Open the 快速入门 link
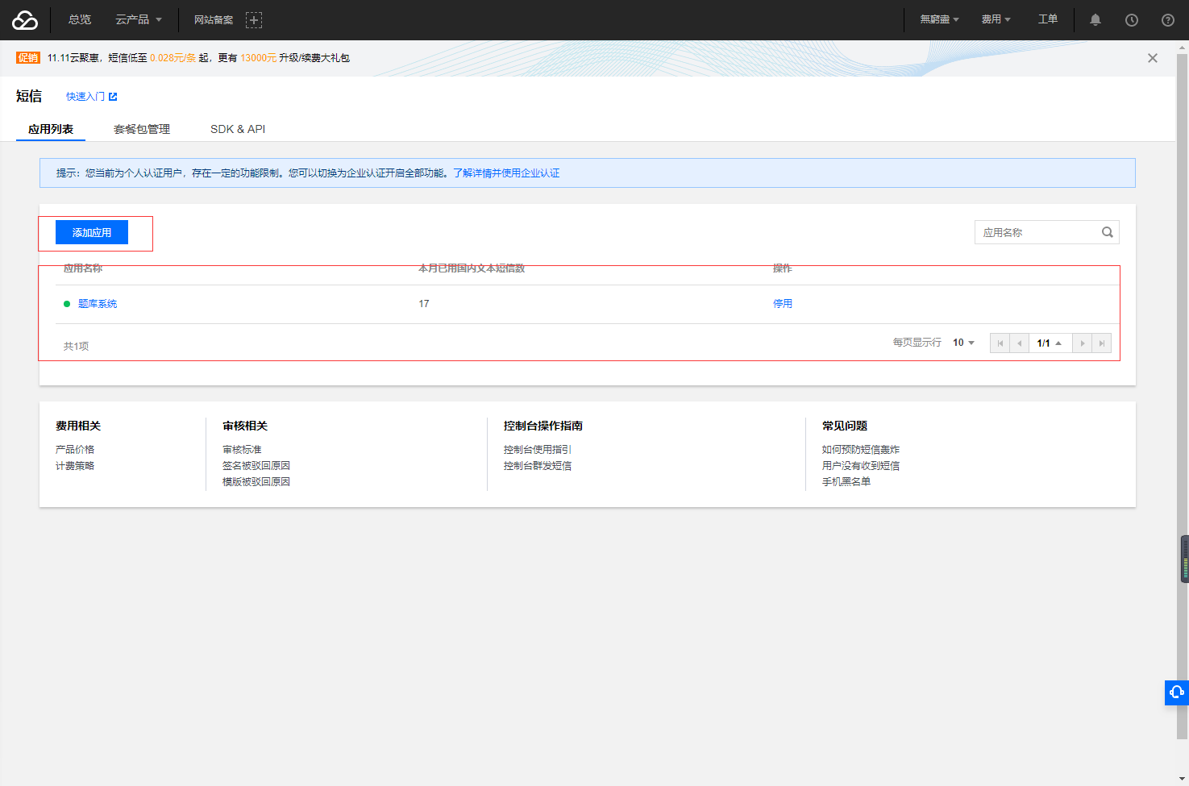The width and height of the screenshot is (1189, 786). [x=85, y=97]
